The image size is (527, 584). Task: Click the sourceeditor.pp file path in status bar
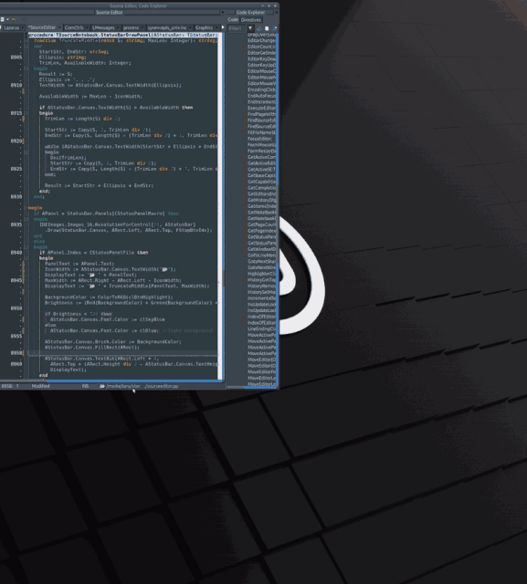point(142,386)
